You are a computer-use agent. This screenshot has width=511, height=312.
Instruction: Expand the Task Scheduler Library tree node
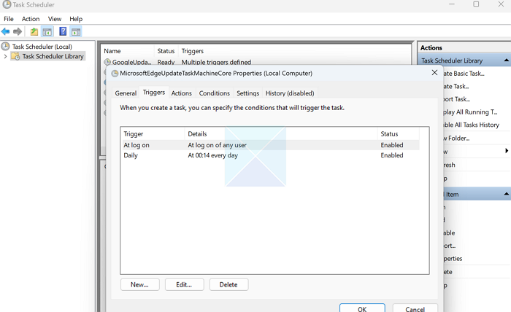(x=5, y=56)
